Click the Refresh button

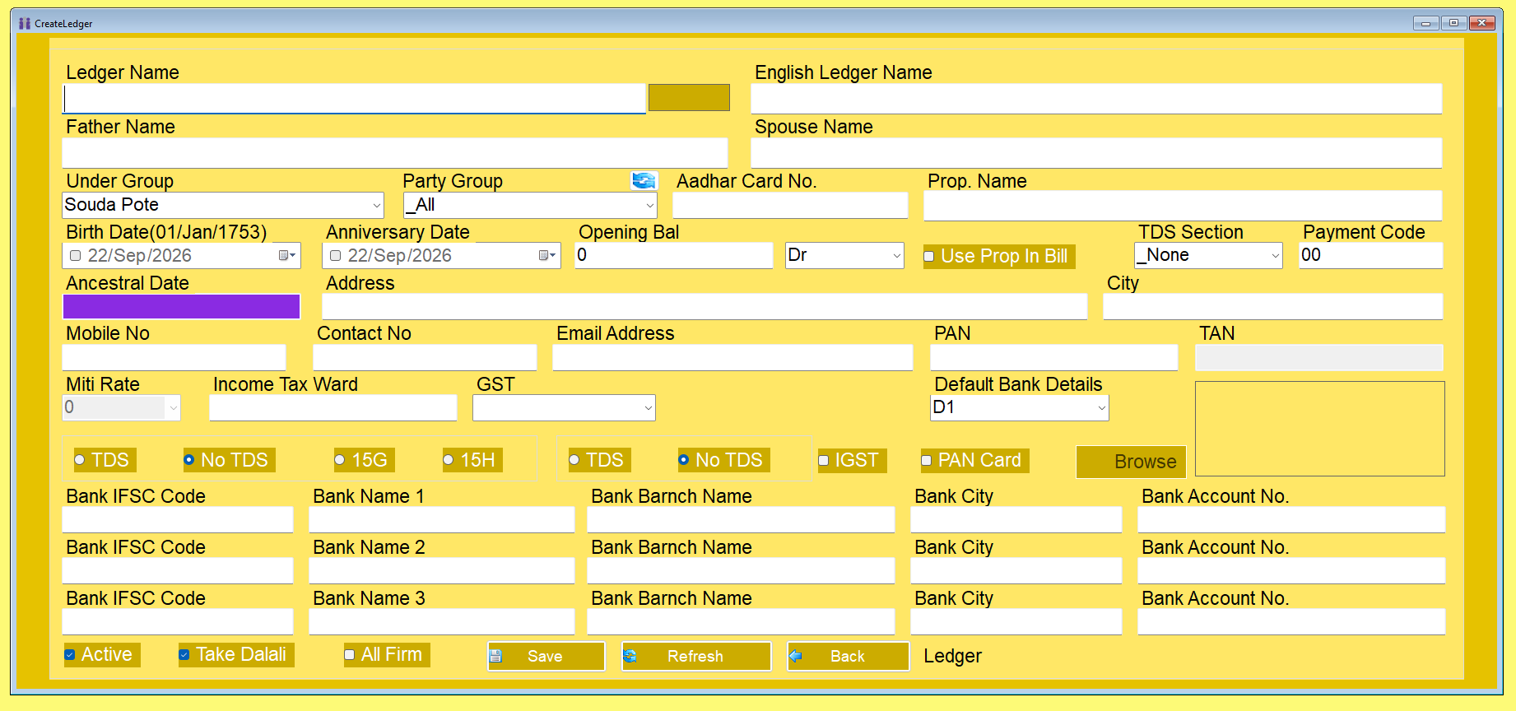pos(696,656)
